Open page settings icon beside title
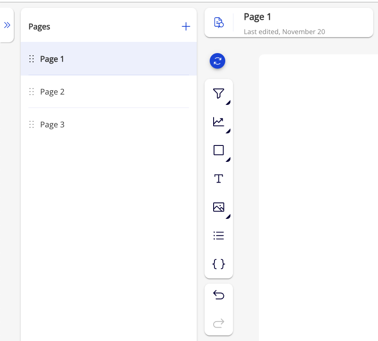The height and width of the screenshot is (341, 378). tap(219, 22)
